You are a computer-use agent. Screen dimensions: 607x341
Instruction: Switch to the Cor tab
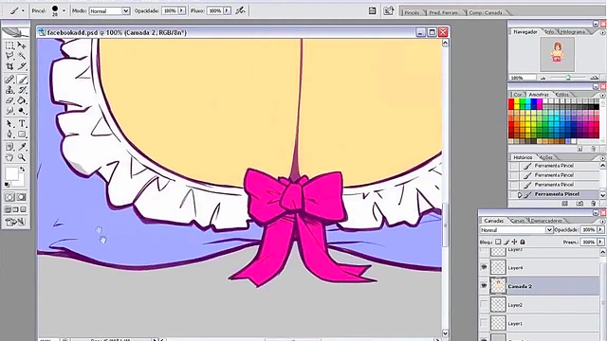pyautogui.click(x=518, y=95)
